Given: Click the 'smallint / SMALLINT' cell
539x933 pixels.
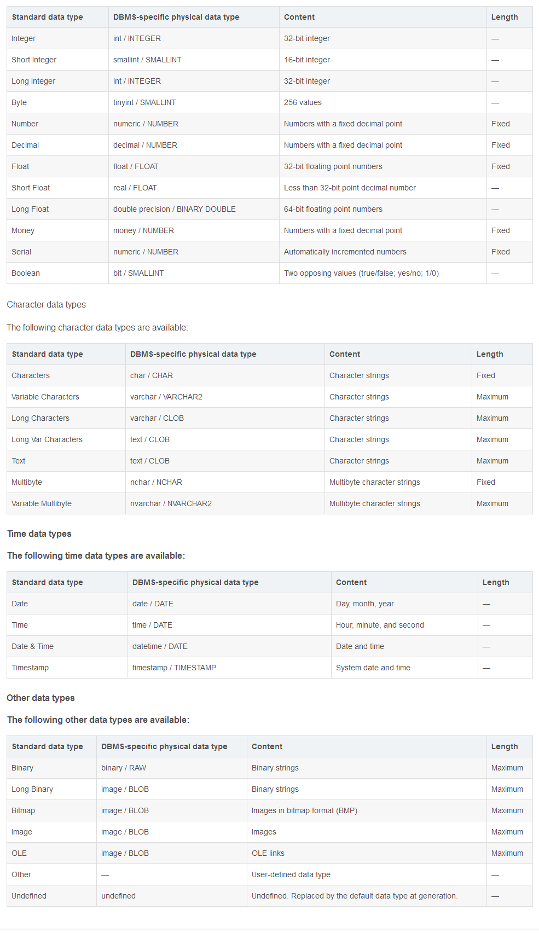Looking at the screenshot, I should [147, 60].
